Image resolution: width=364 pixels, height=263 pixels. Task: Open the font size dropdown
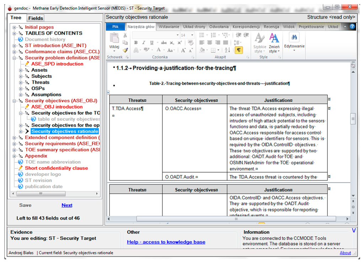click(192, 35)
